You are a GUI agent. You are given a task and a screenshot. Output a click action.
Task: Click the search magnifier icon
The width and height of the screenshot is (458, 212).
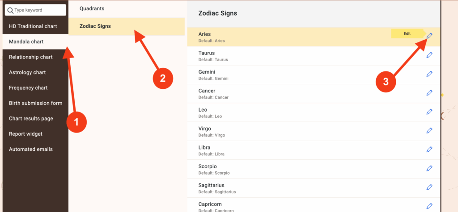(10, 10)
